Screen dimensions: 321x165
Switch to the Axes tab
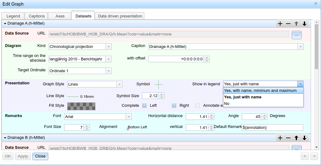60,16
